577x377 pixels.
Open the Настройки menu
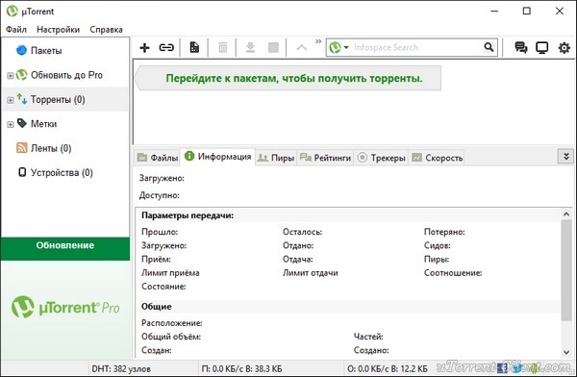click(58, 30)
